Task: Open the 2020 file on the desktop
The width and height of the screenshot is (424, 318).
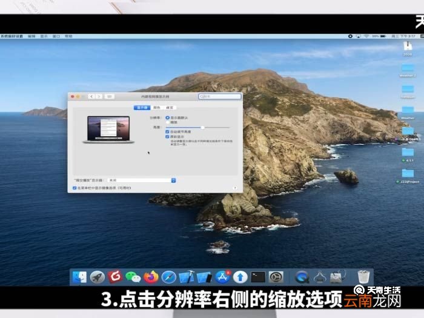Action: coord(408,48)
